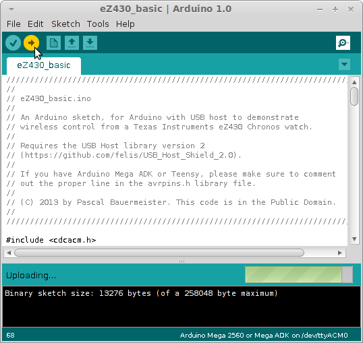Click the console divider grip handle

[181, 261]
